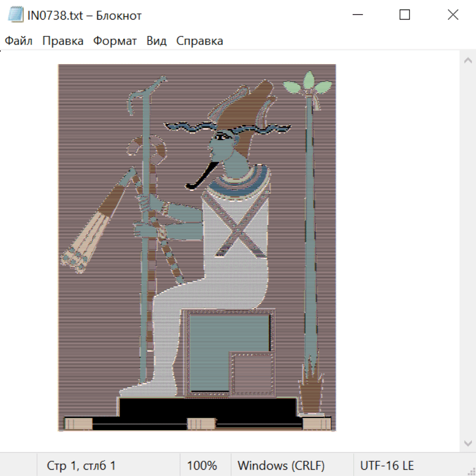Click the UTF-16 LE encoding field
Viewport: 476px width, 476px height.
[387, 465]
